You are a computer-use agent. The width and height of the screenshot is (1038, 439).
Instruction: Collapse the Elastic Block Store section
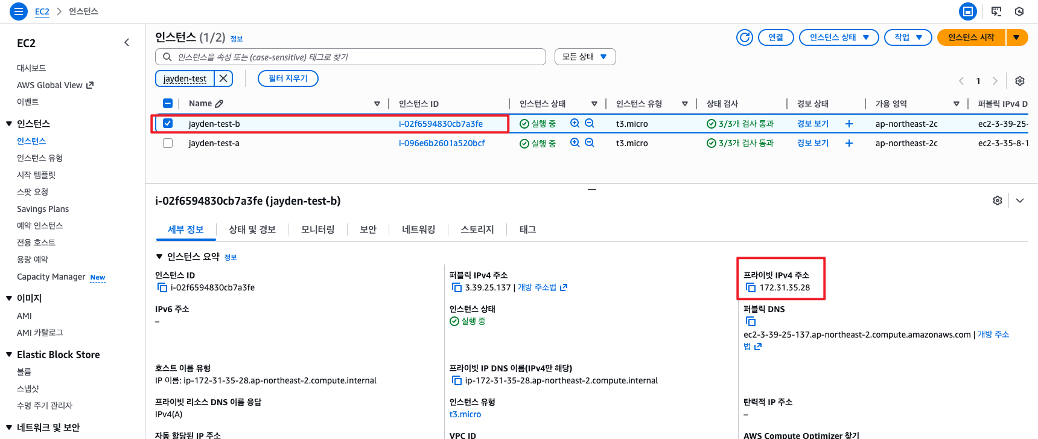tap(9, 354)
